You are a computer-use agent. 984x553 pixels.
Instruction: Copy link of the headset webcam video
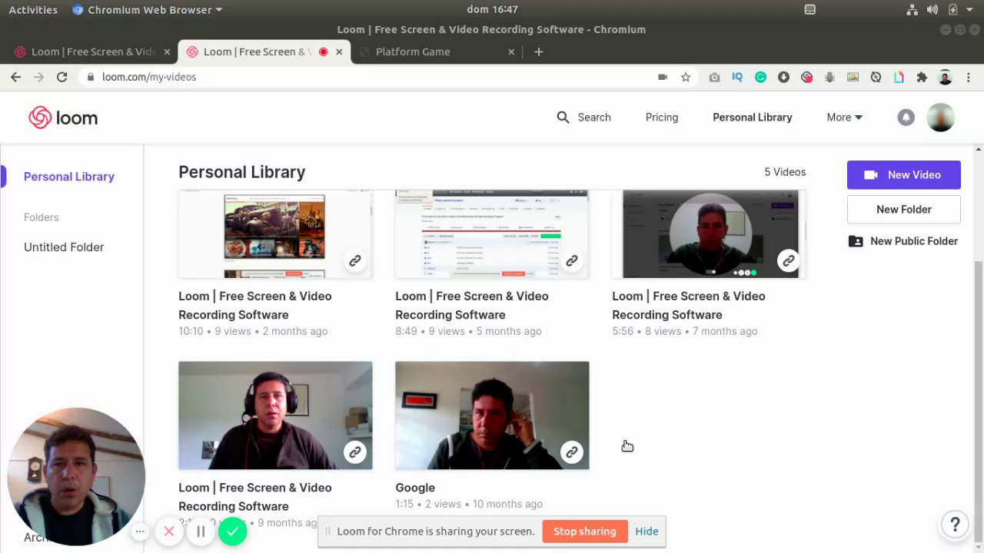[x=355, y=452]
